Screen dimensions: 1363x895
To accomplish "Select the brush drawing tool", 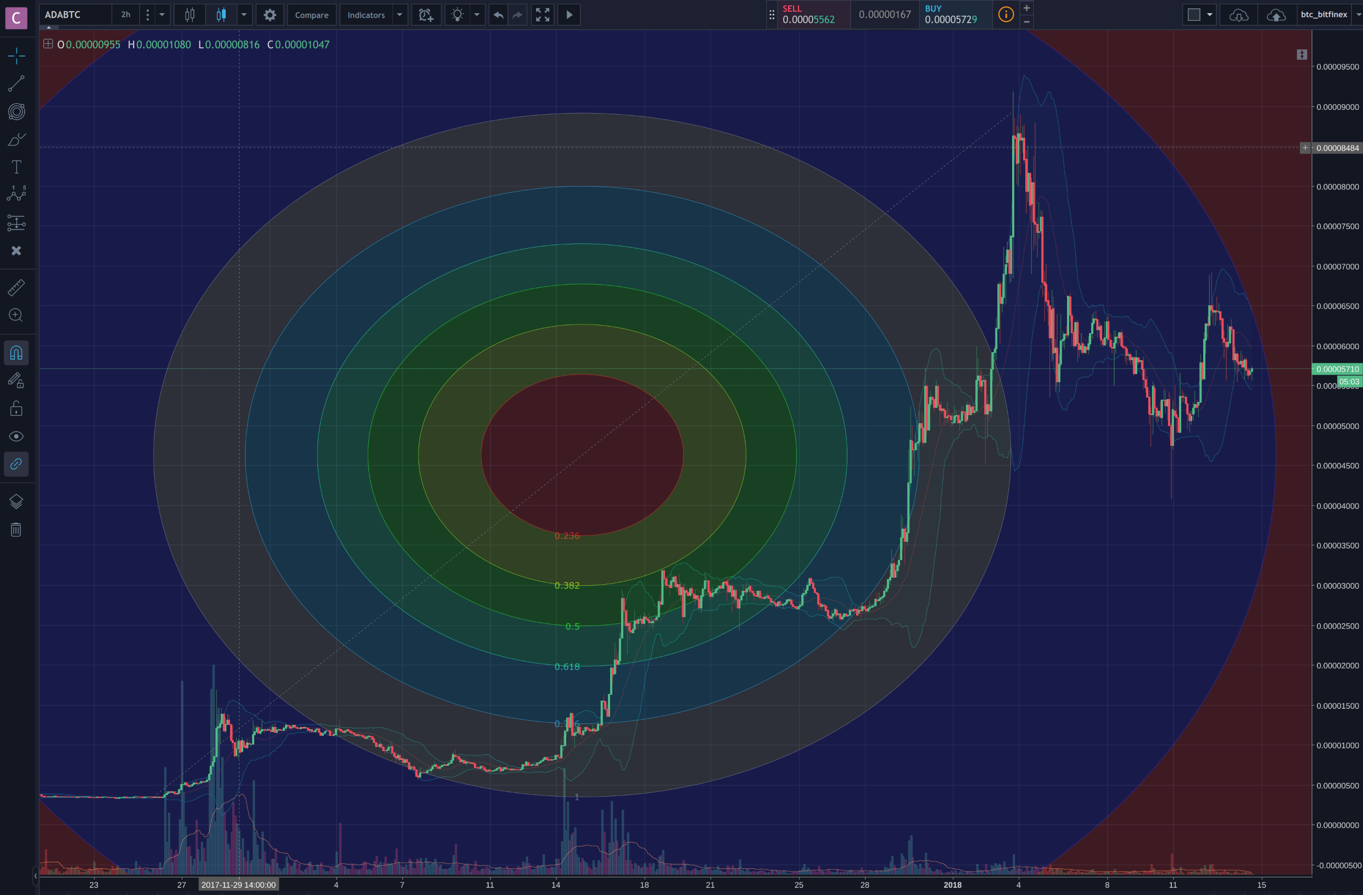I will point(16,139).
